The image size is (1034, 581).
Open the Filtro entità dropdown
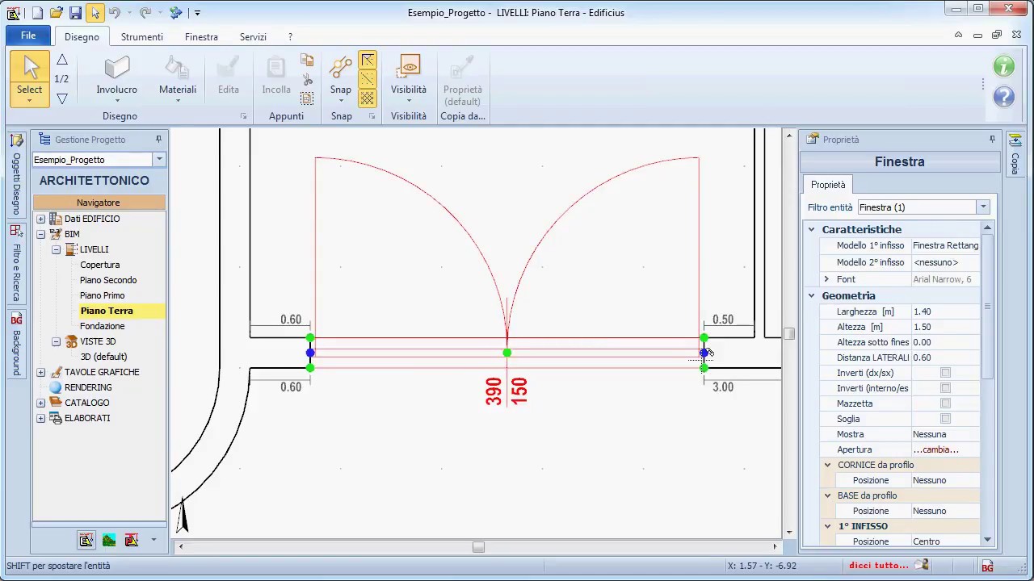click(983, 207)
